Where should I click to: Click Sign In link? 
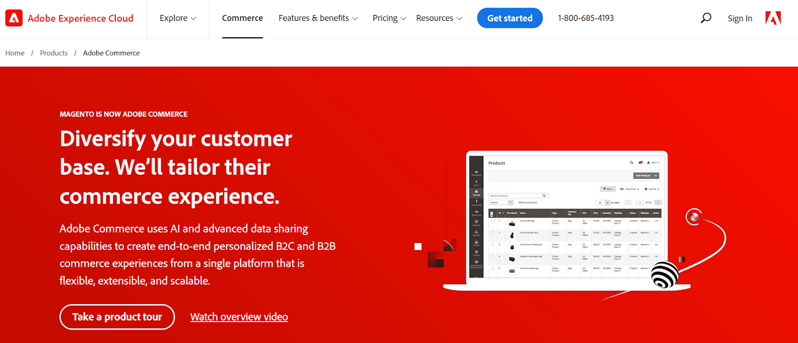pyautogui.click(x=740, y=18)
